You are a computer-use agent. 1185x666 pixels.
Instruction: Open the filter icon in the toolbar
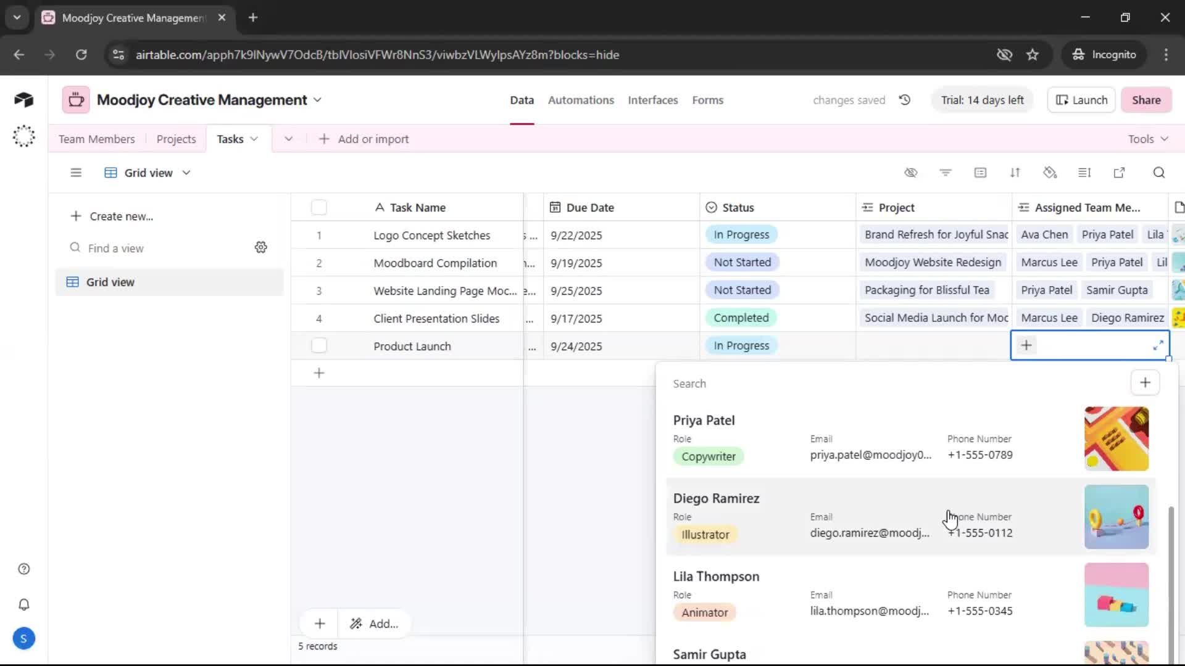946,173
